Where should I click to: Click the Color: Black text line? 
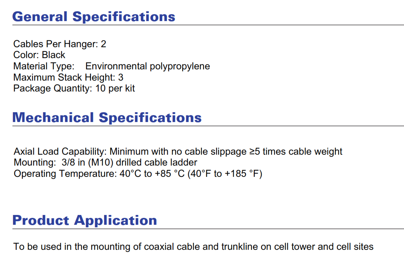pos(39,55)
